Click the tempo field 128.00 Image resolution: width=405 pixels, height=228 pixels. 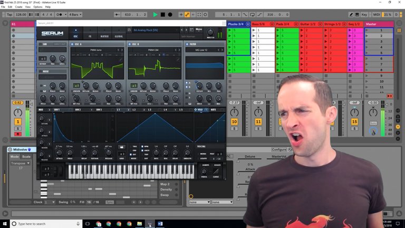(x=21, y=15)
